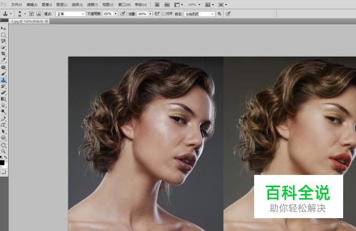This screenshot has height=231, width=356.
Task: Open the 选择(S) menu
Action: (77, 5)
